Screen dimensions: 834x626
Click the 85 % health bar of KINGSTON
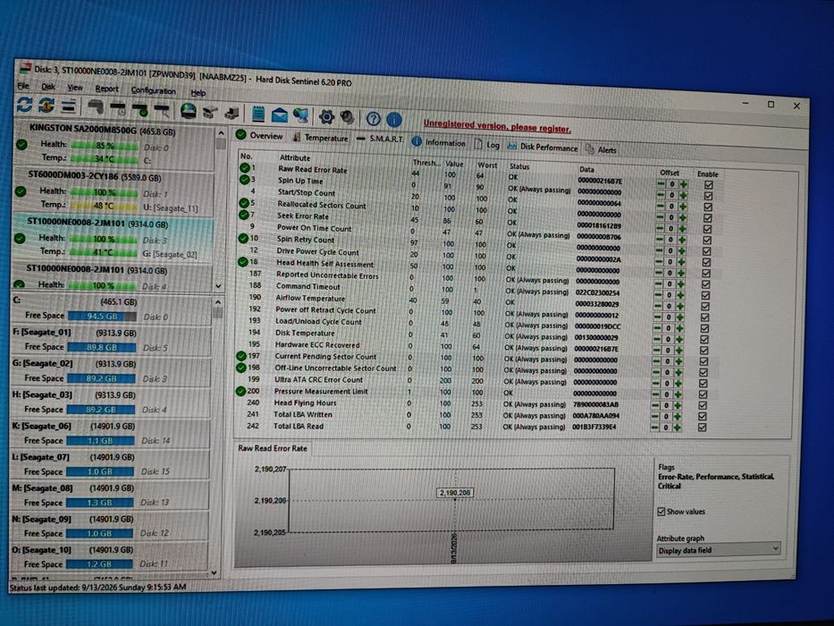(x=105, y=145)
